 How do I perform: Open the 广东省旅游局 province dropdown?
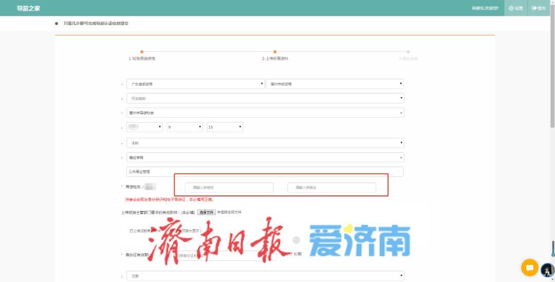tap(196, 84)
